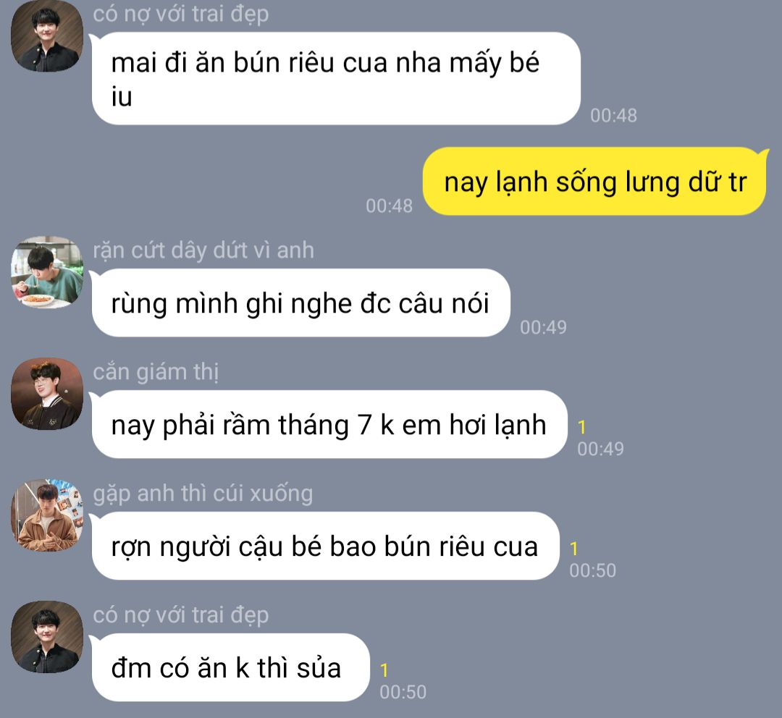Tap avatar next to 'đm có ăn k thì sủa'
782x718 pixels.
click(47, 637)
